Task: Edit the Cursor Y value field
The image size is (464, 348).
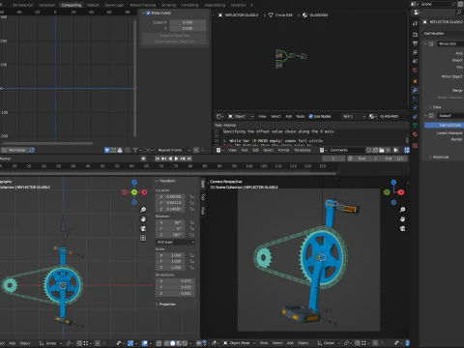Action: click(188, 28)
